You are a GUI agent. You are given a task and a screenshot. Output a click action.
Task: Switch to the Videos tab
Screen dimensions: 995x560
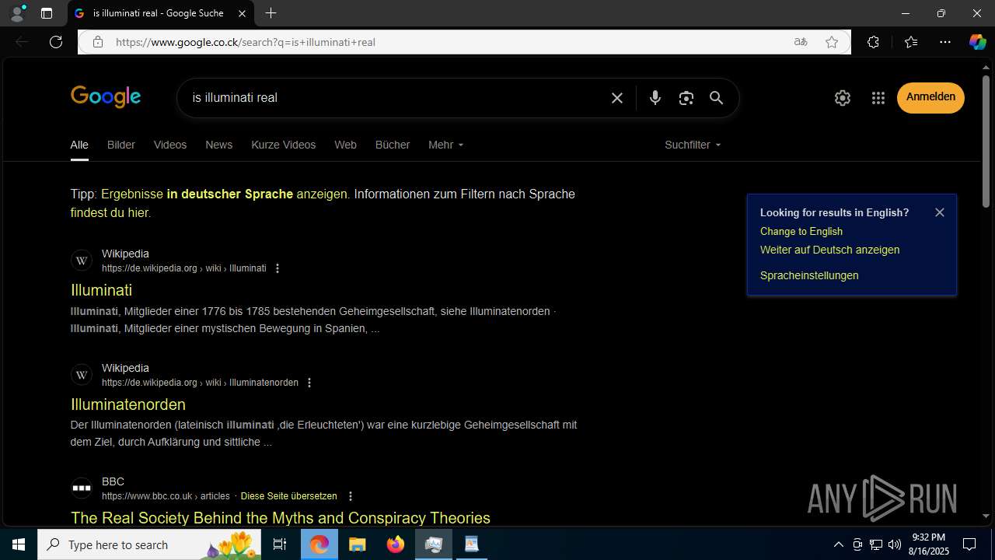[170, 145]
